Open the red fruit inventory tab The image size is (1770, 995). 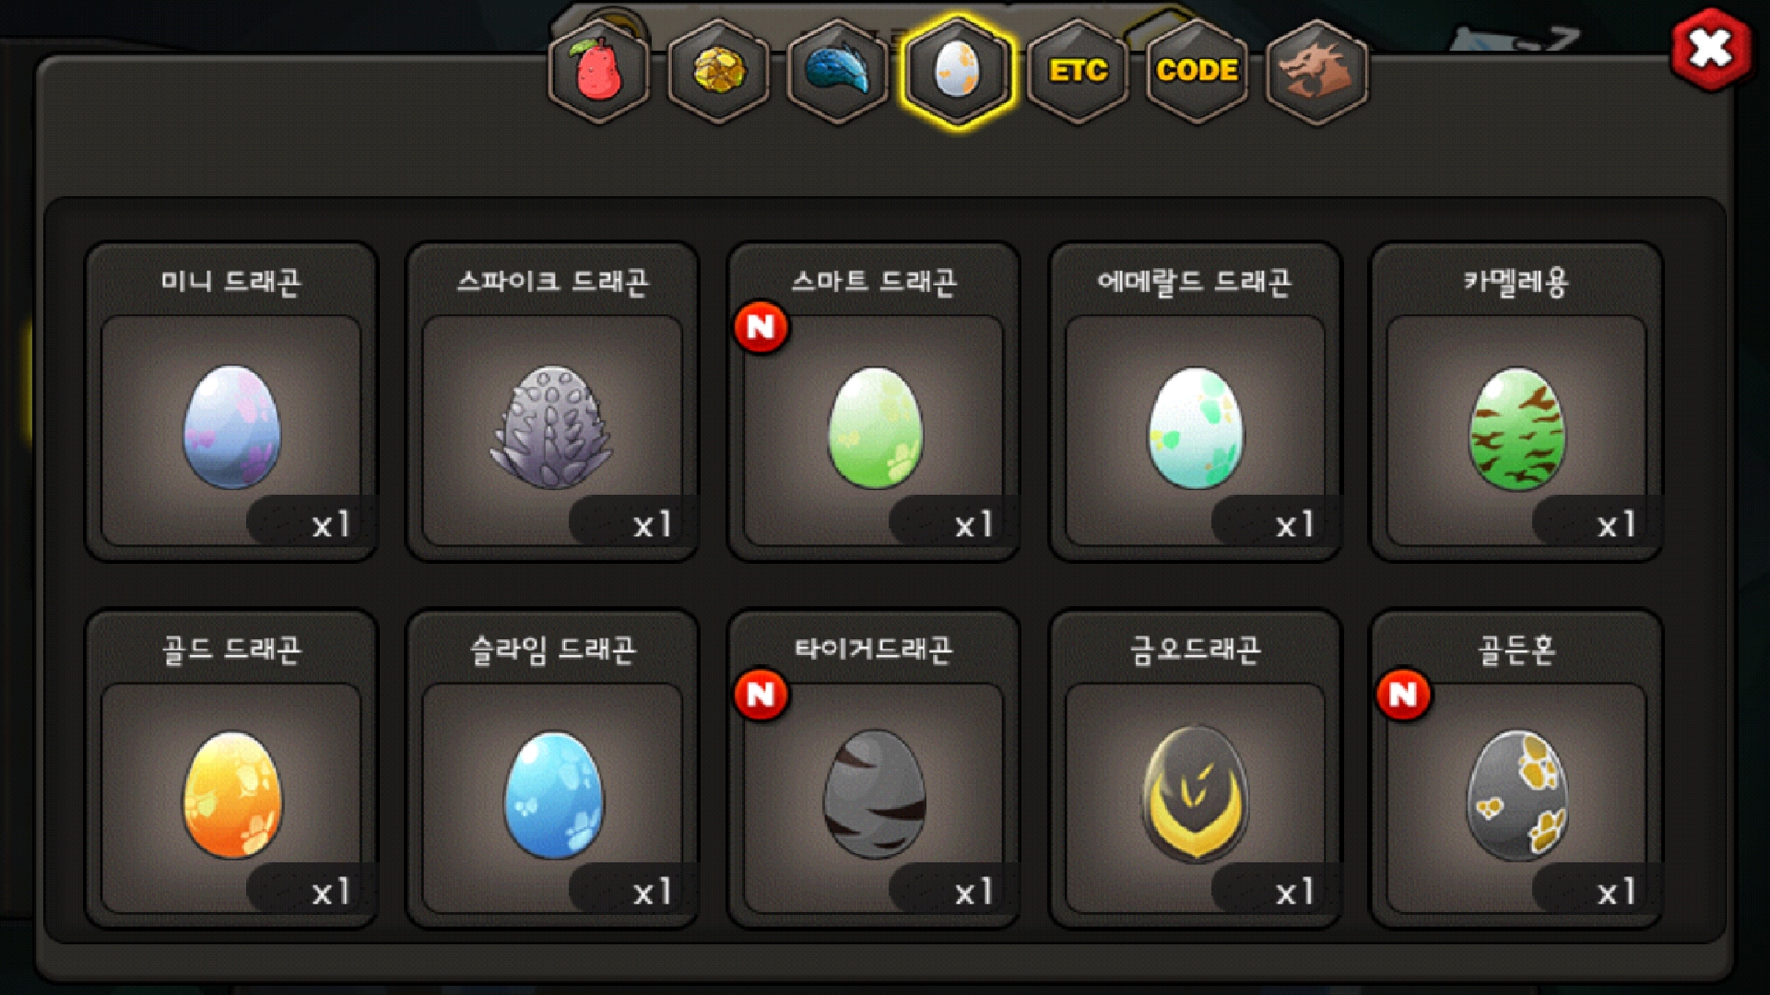(x=598, y=71)
